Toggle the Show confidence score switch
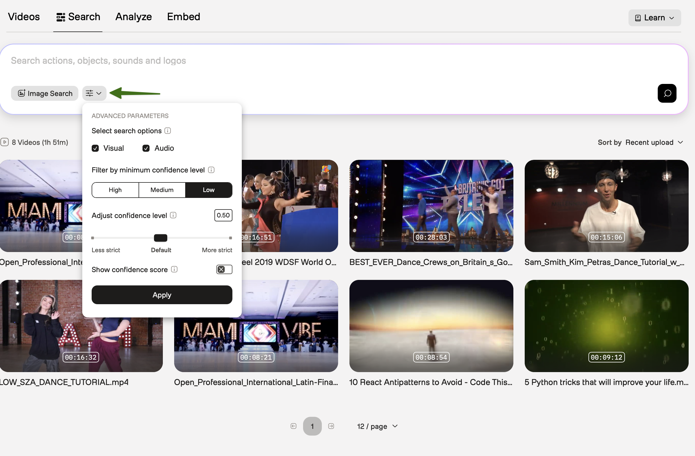695x456 pixels. pyautogui.click(x=224, y=269)
